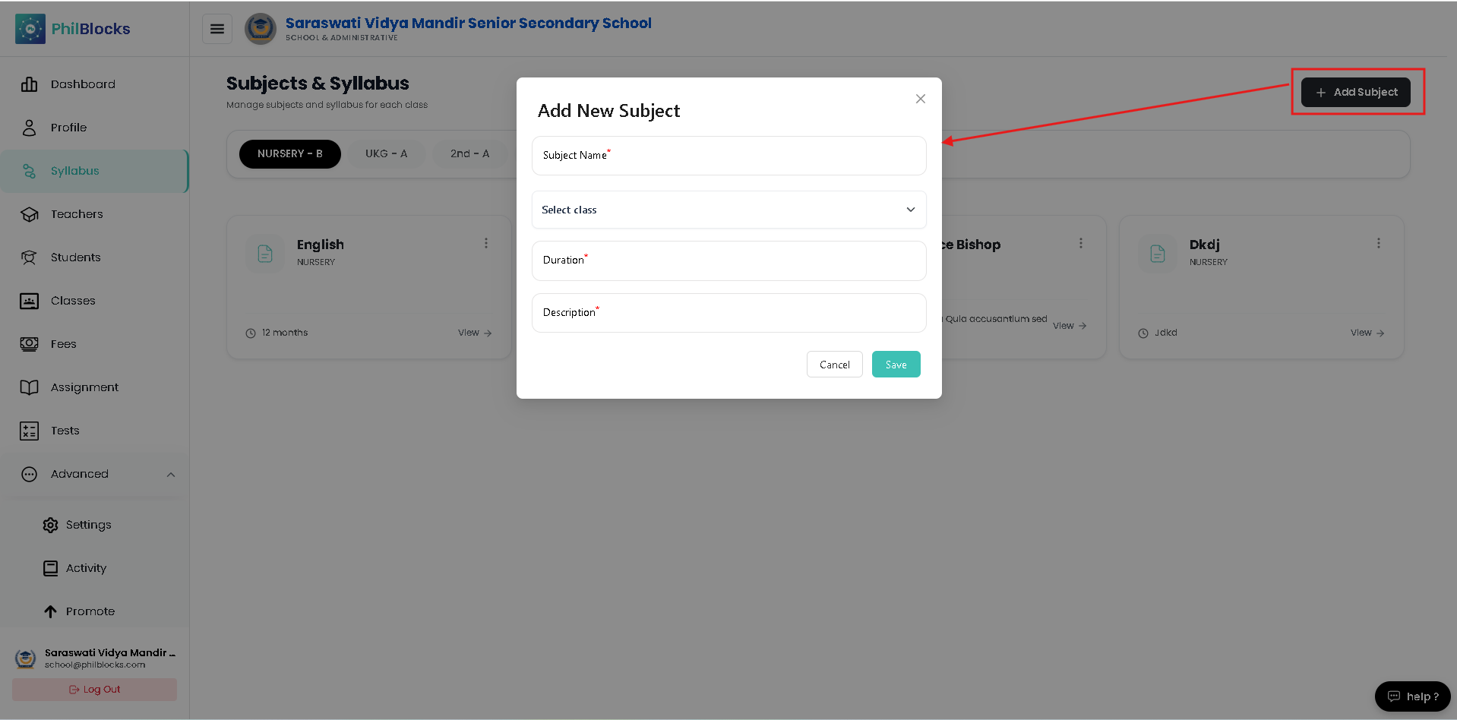
Task: Select Syllabus in sidebar
Action: [x=95, y=171]
